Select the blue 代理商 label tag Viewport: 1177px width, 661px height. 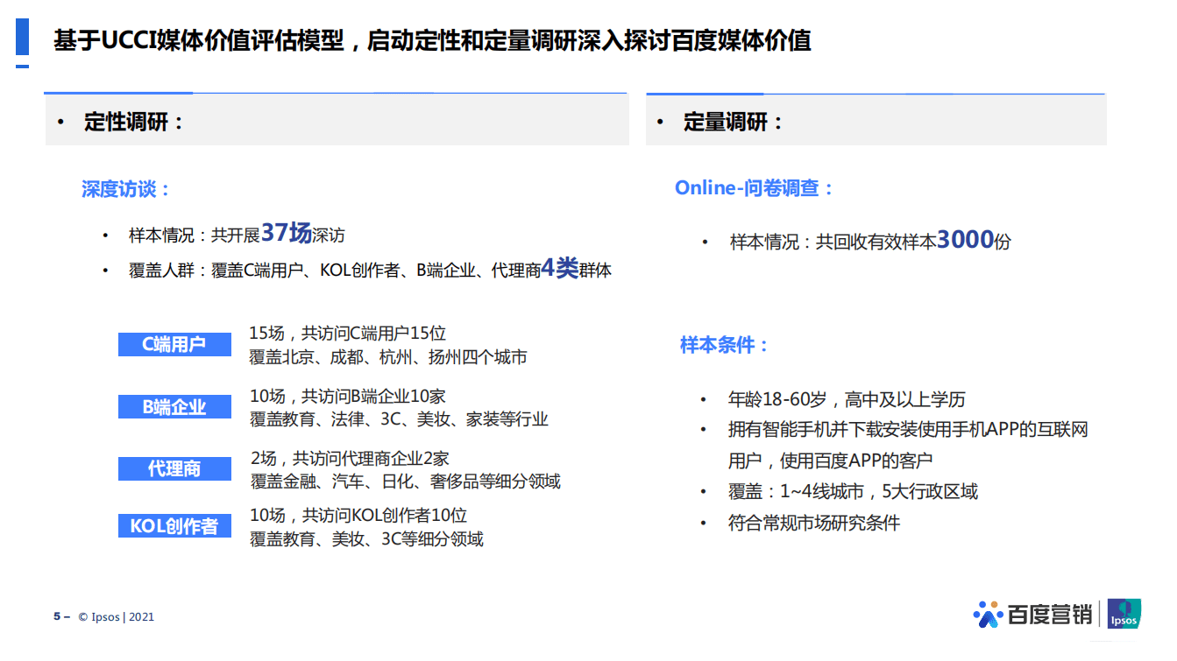pos(174,468)
